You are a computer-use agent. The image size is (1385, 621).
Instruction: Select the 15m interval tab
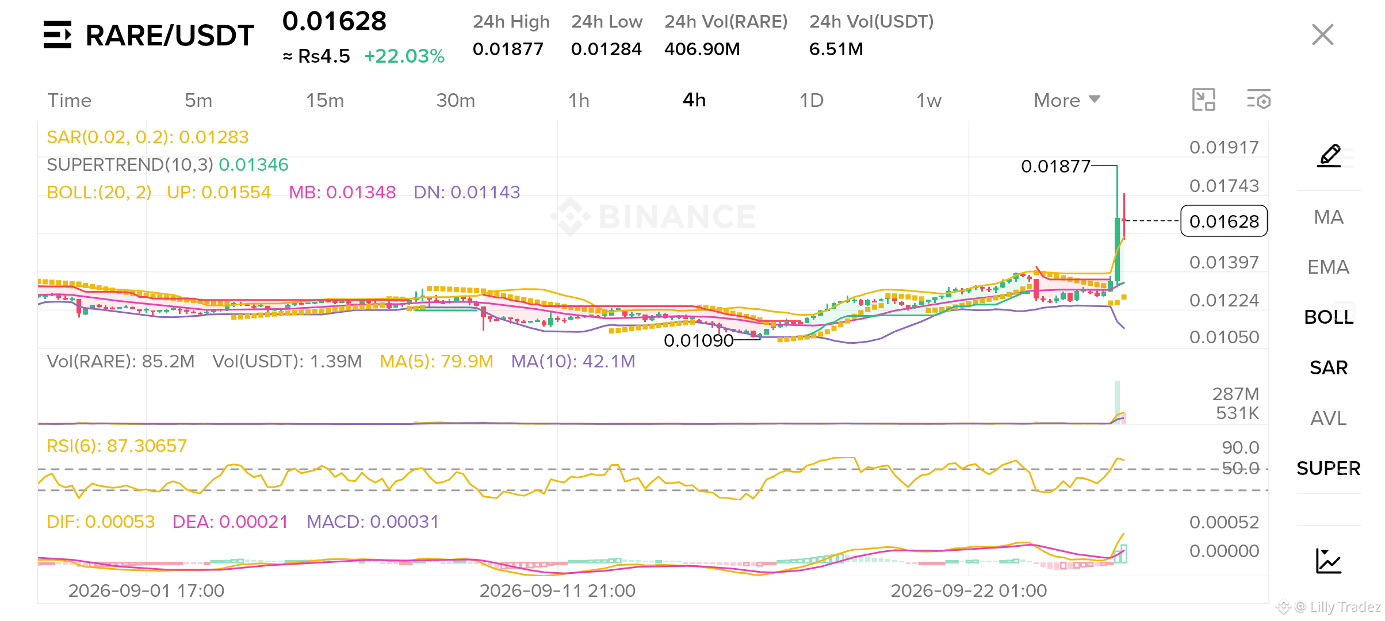(325, 100)
